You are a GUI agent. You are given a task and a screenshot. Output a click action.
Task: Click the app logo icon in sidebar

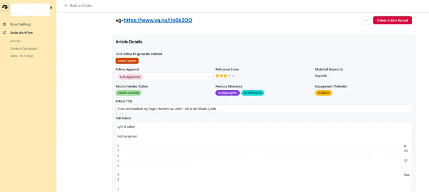click(x=5, y=7)
